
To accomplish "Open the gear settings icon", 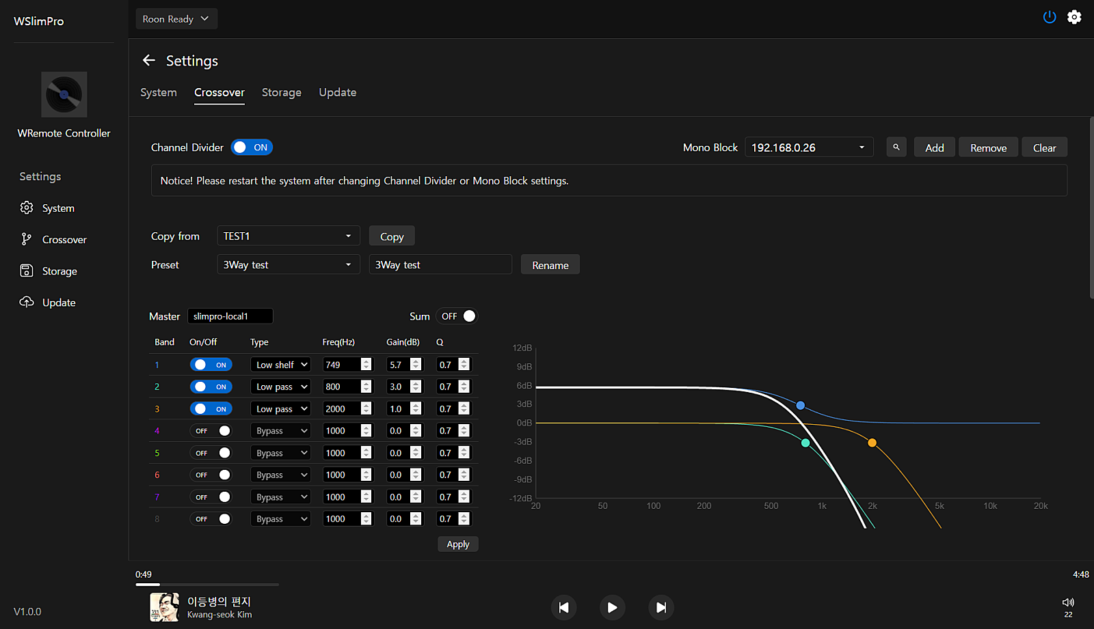I will [1074, 17].
